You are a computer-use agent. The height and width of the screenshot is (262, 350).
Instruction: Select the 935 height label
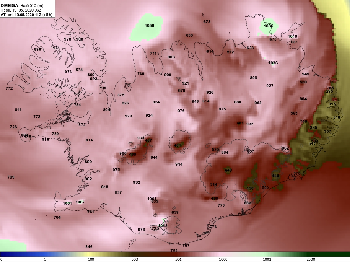[250, 124]
